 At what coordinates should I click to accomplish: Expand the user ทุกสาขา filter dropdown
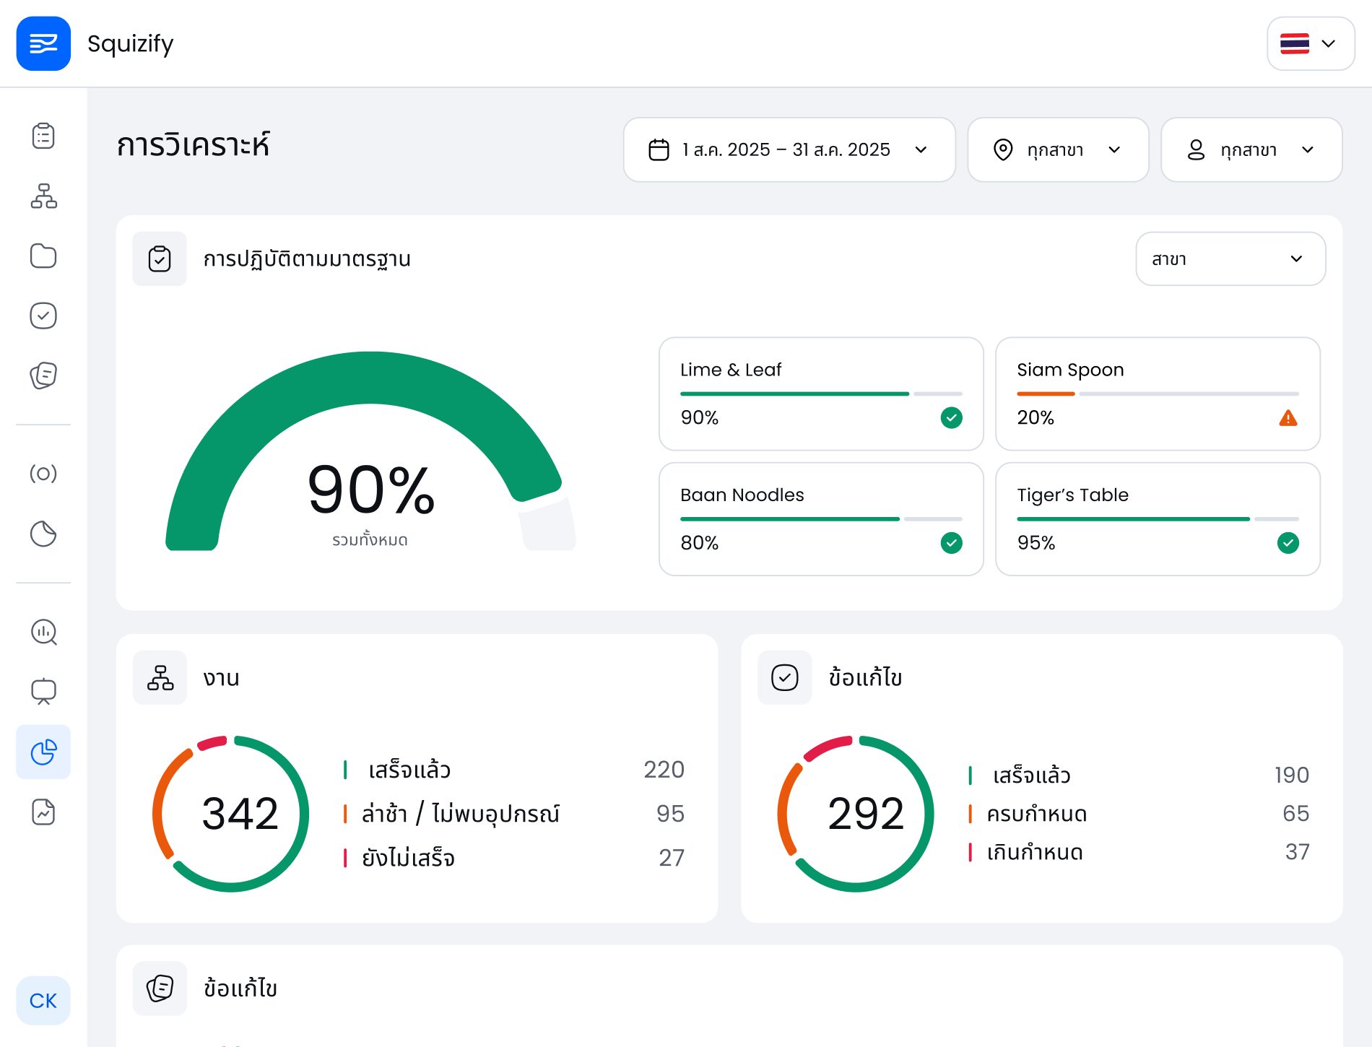pos(1251,149)
